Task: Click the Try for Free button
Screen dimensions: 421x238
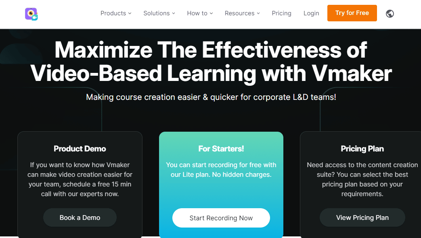Action: [x=352, y=13]
